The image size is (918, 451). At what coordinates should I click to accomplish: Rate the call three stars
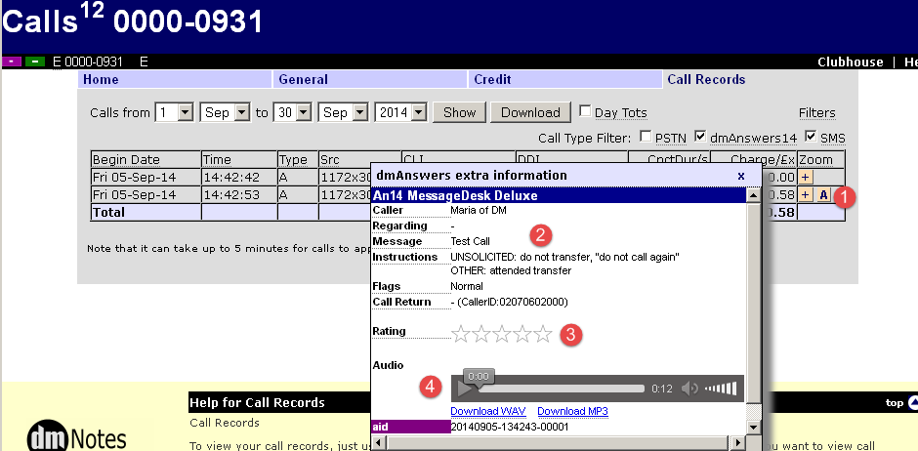click(502, 334)
